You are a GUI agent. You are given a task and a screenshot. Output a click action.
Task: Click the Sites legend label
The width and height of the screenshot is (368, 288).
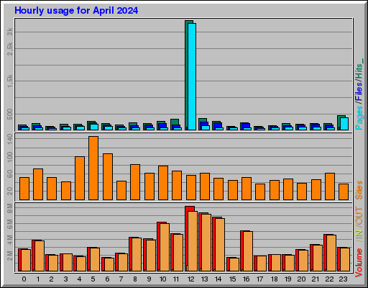tap(359, 190)
